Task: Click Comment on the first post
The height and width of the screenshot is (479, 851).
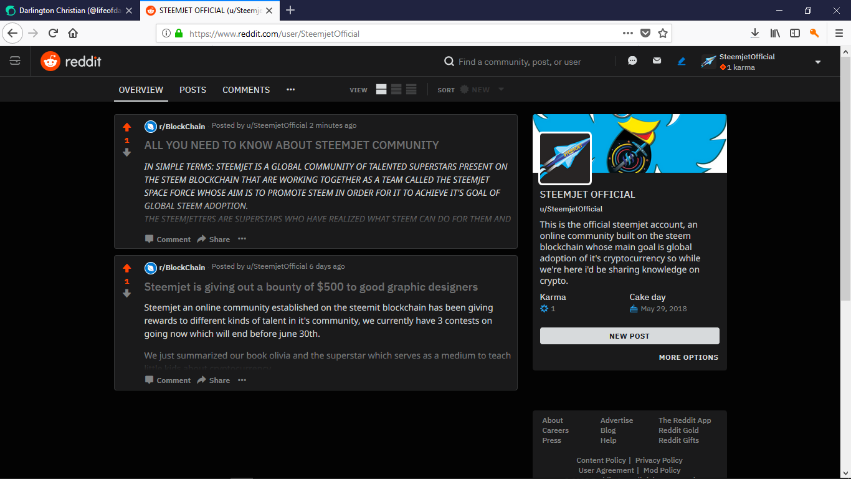Action: 168,239
